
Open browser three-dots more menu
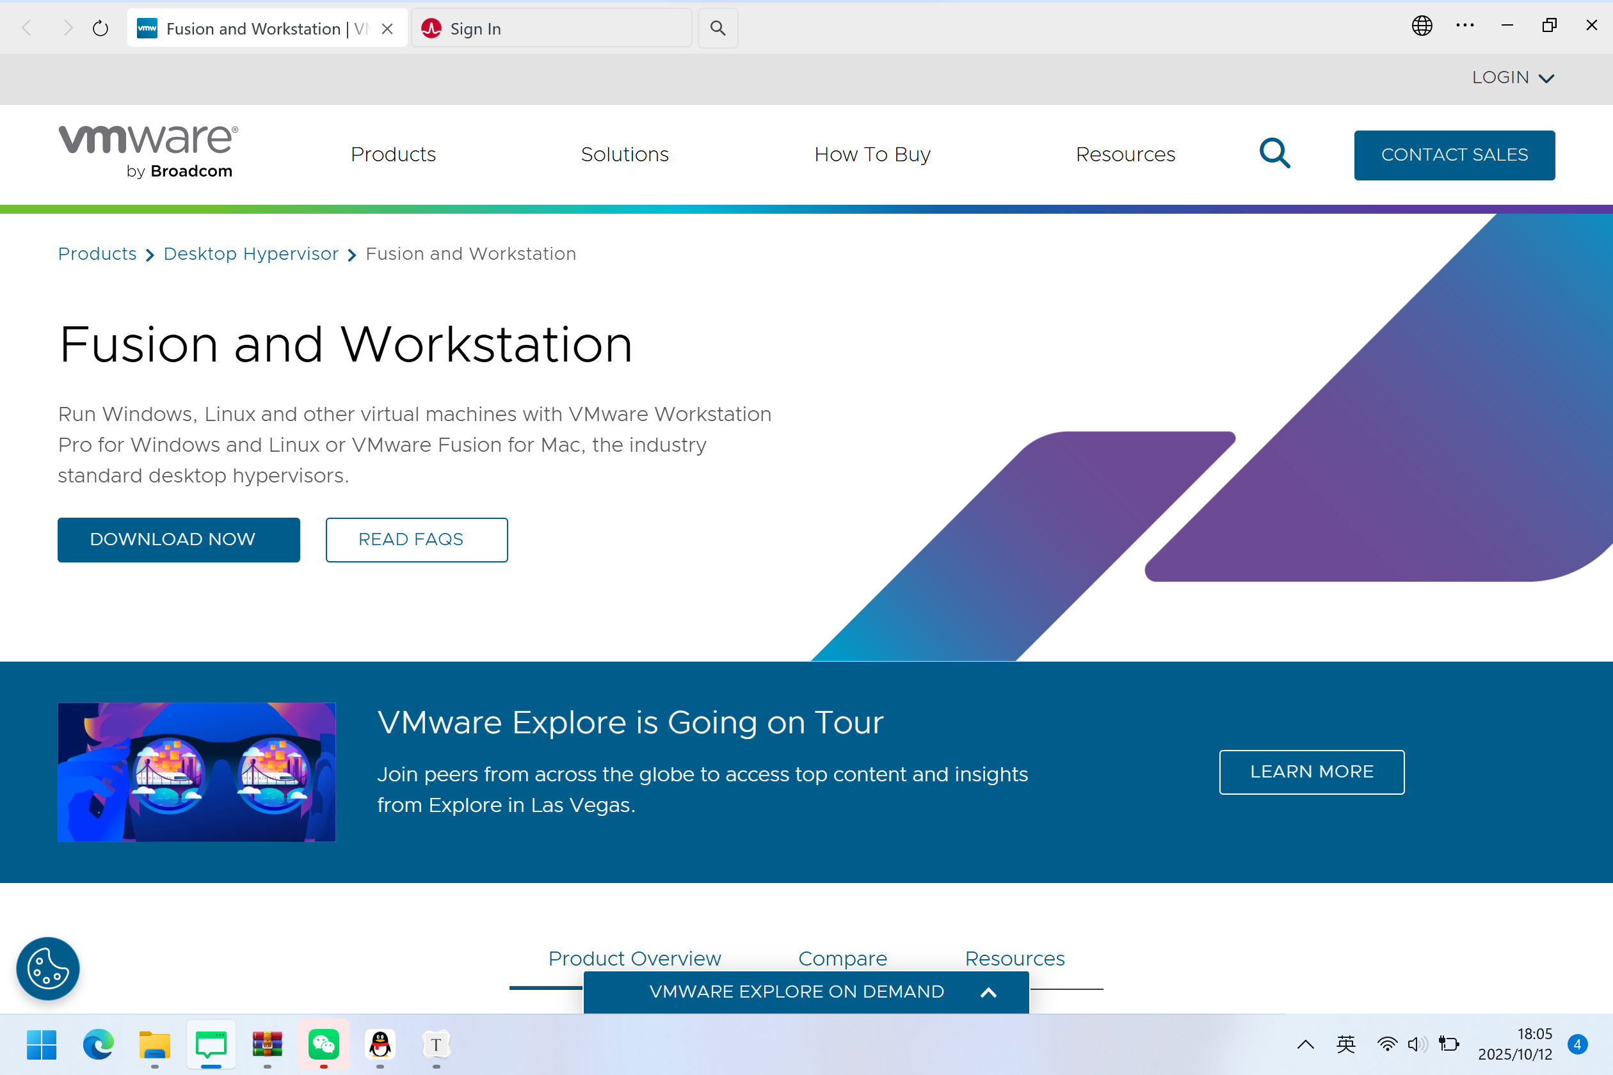pyautogui.click(x=1465, y=26)
